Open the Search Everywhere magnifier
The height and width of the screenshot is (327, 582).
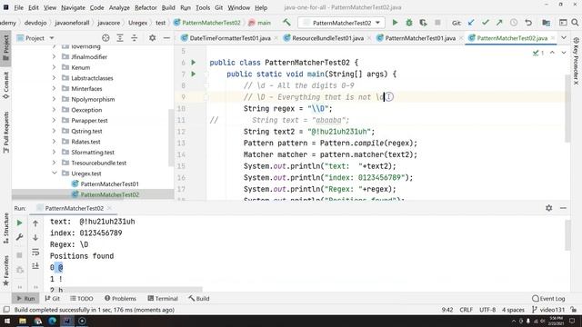[575, 23]
